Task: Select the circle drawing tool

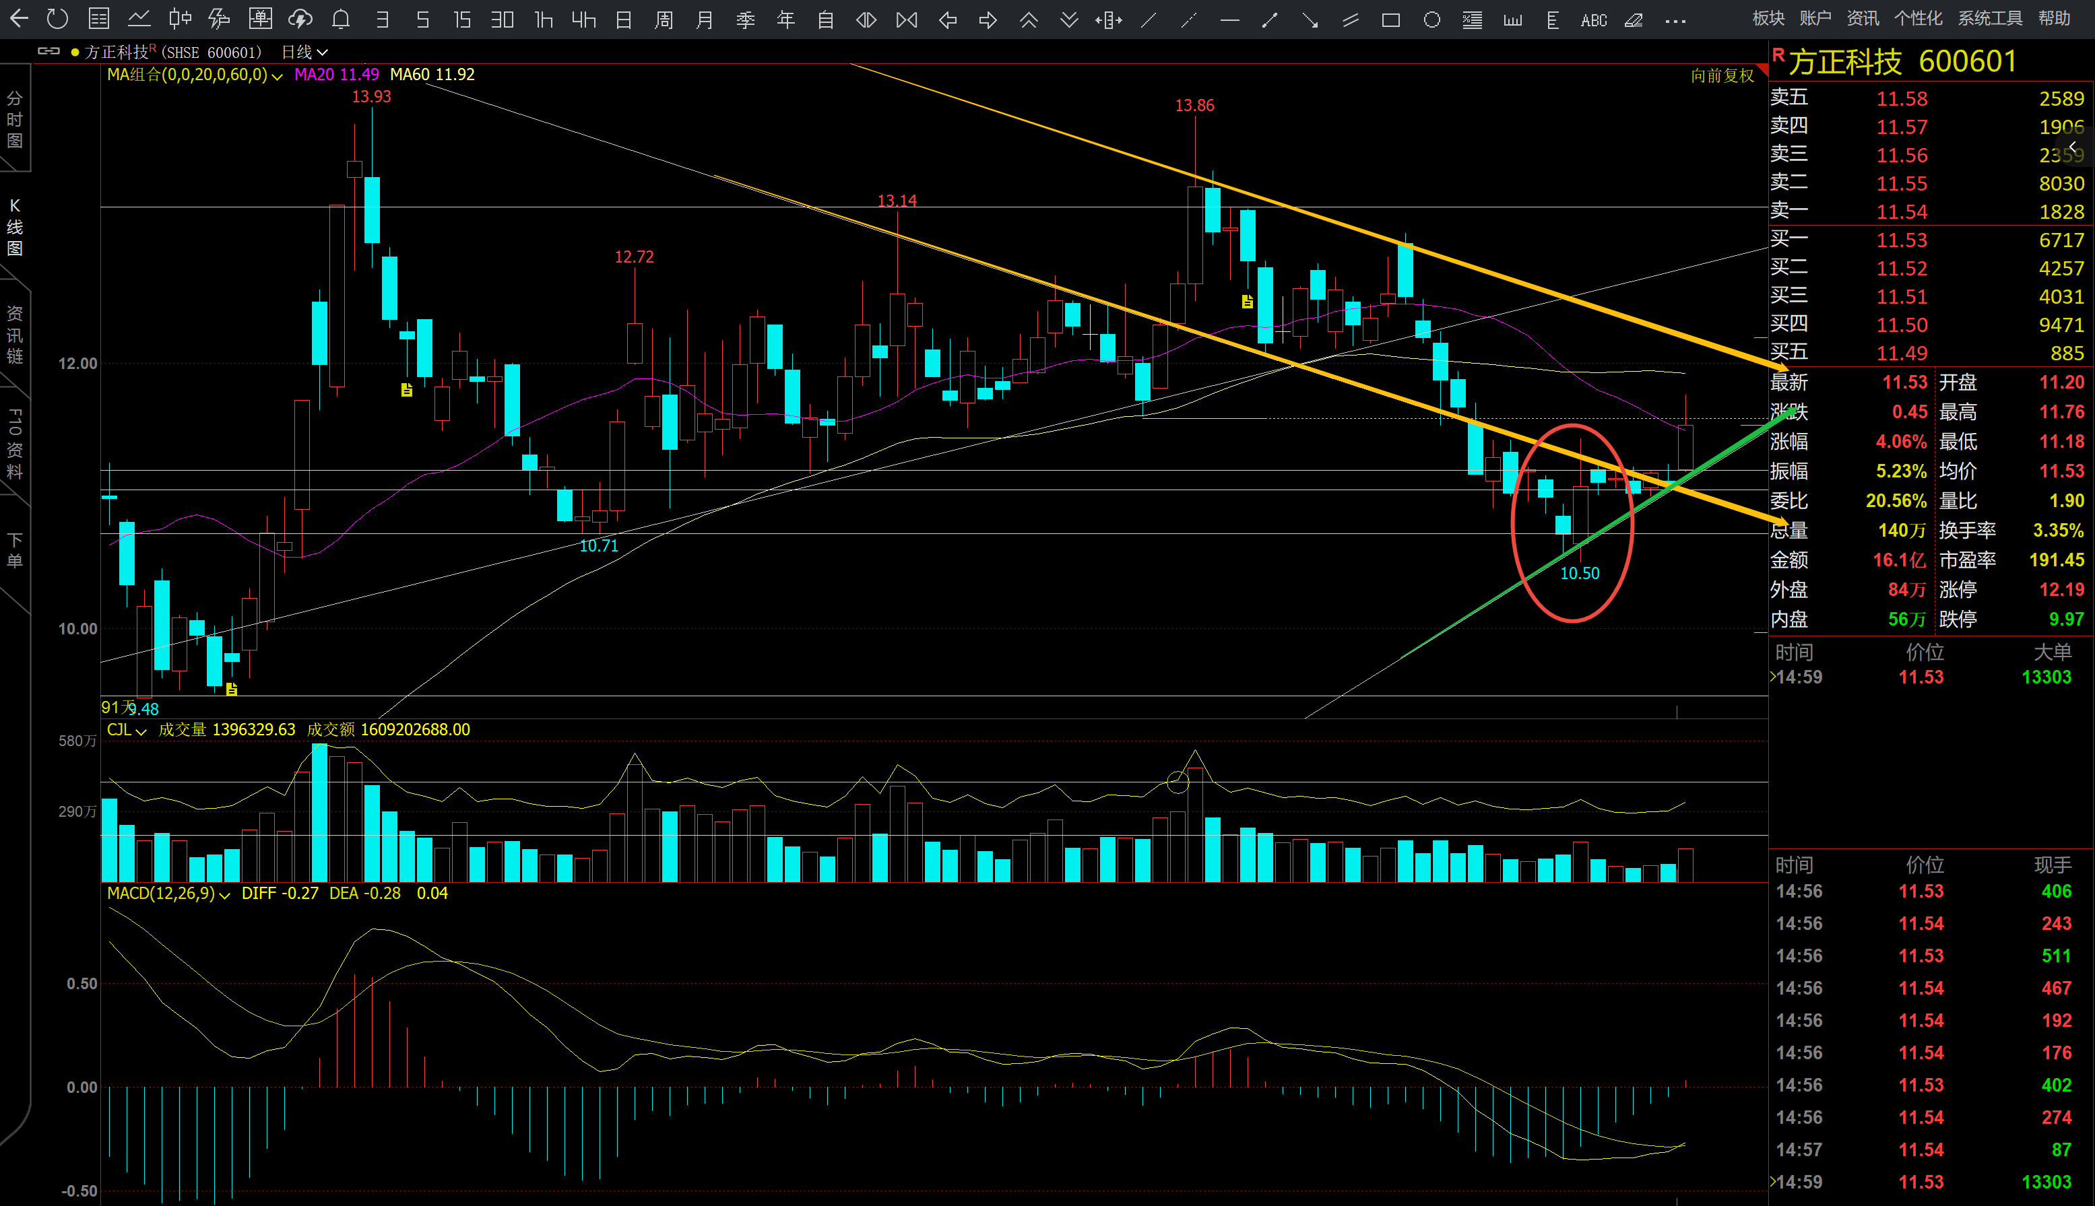Action: [x=1431, y=20]
